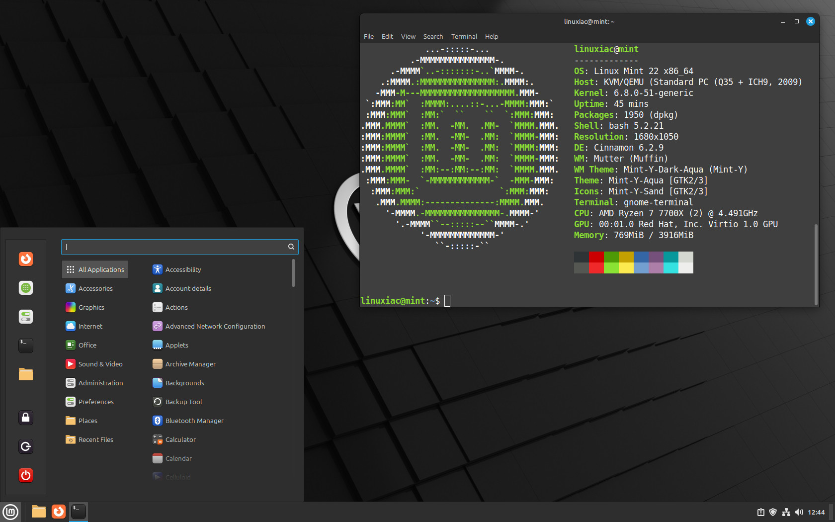Viewport: 835px width, 522px height.
Task: Click the search magnifier icon in menu
Action: (x=291, y=247)
